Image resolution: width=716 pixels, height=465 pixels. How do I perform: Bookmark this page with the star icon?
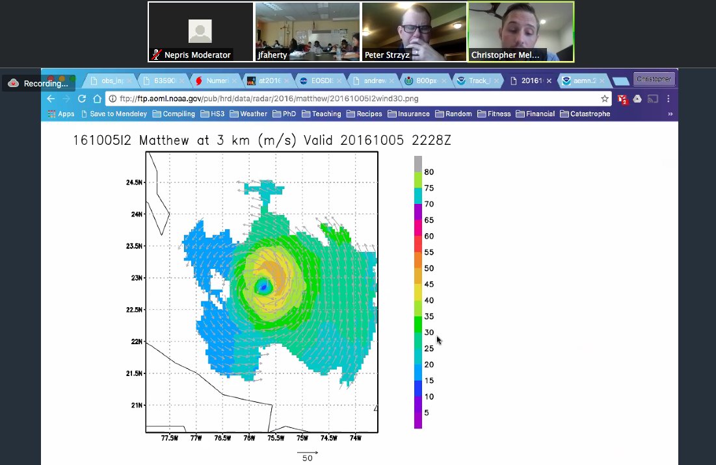coord(605,99)
